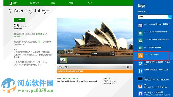Open the 工具 category link
This screenshot has width=173, height=97.
109,78
